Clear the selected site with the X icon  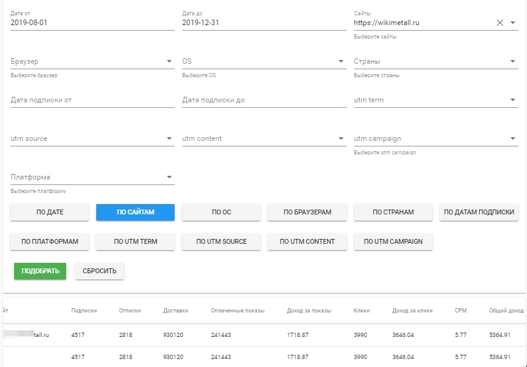pos(499,23)
